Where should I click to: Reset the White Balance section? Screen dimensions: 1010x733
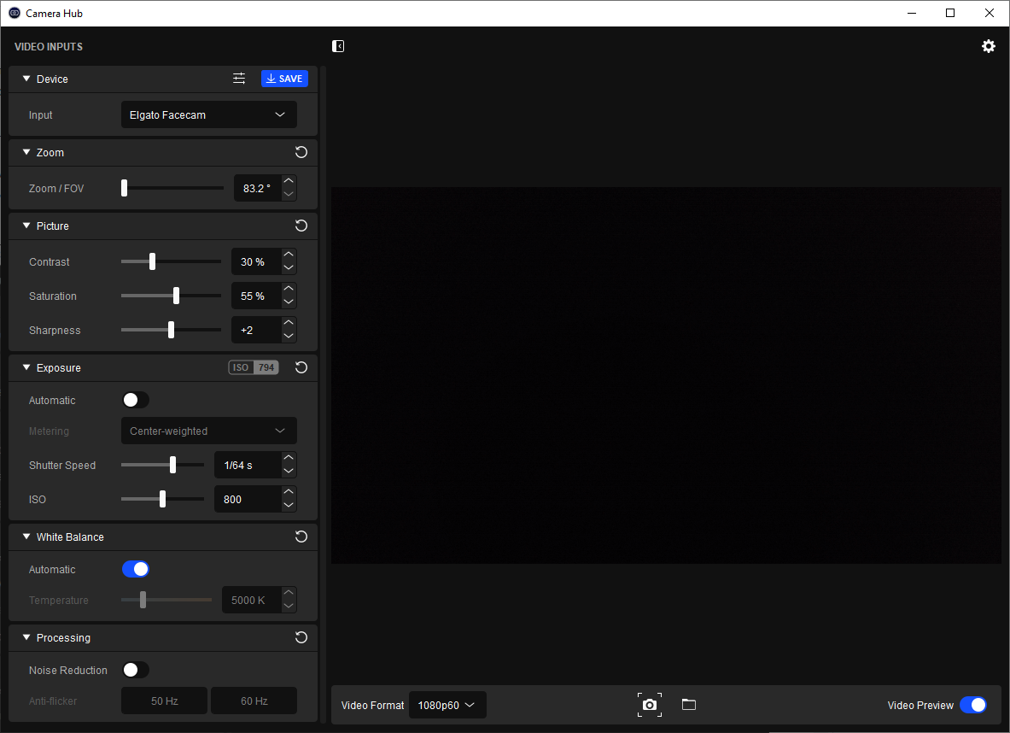301,537
